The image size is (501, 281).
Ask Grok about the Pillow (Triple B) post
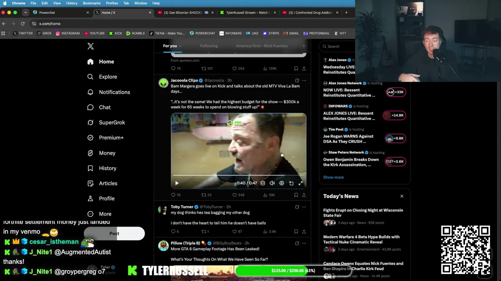tap(297, 243)
